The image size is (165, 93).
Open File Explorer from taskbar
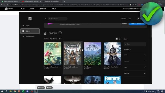coord(11,91)
